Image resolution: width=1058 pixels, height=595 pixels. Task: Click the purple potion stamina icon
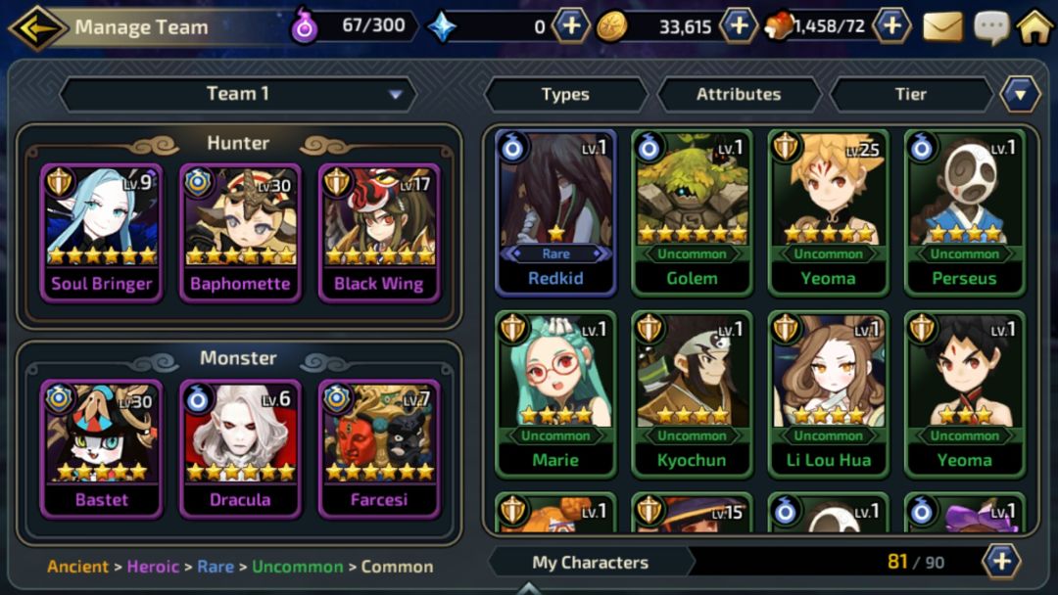[x=305, y=27]
